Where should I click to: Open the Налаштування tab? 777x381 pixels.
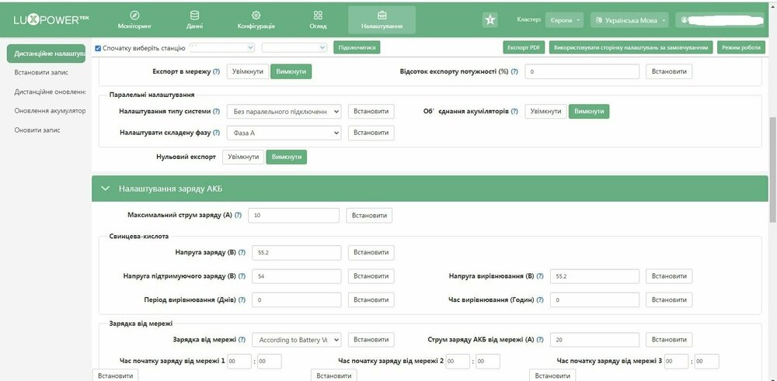(x=382, y=20)
